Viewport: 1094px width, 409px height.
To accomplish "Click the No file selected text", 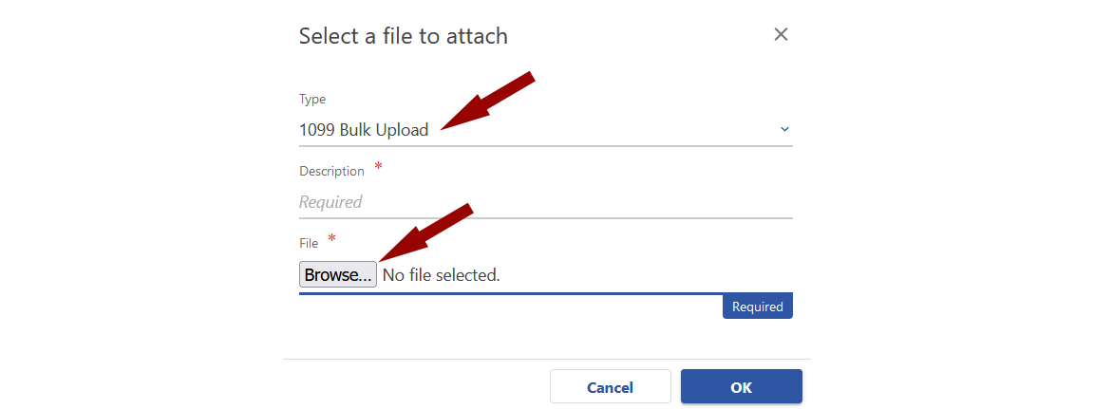I will (x=441, y=275).
